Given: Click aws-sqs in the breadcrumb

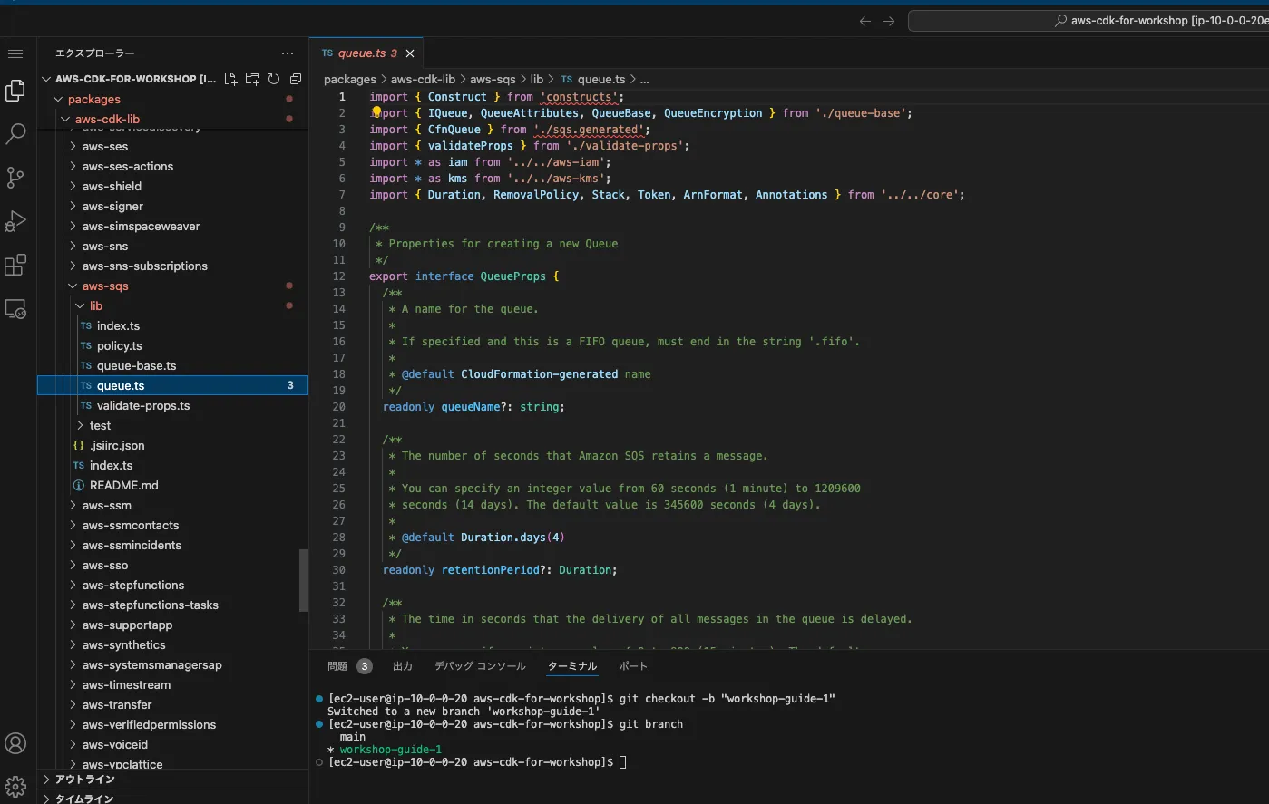Looking at the screenshot, I should click(493, 80).
